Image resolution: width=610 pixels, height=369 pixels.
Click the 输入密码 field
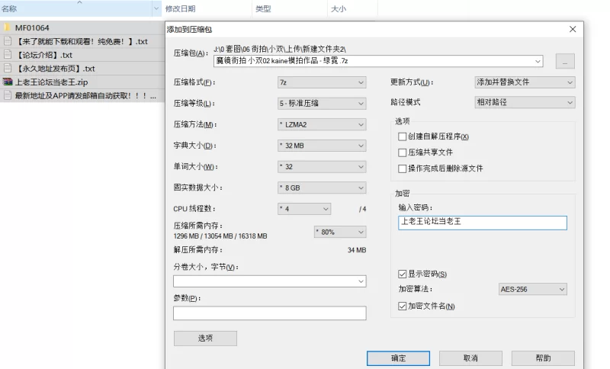click(483, 223)
